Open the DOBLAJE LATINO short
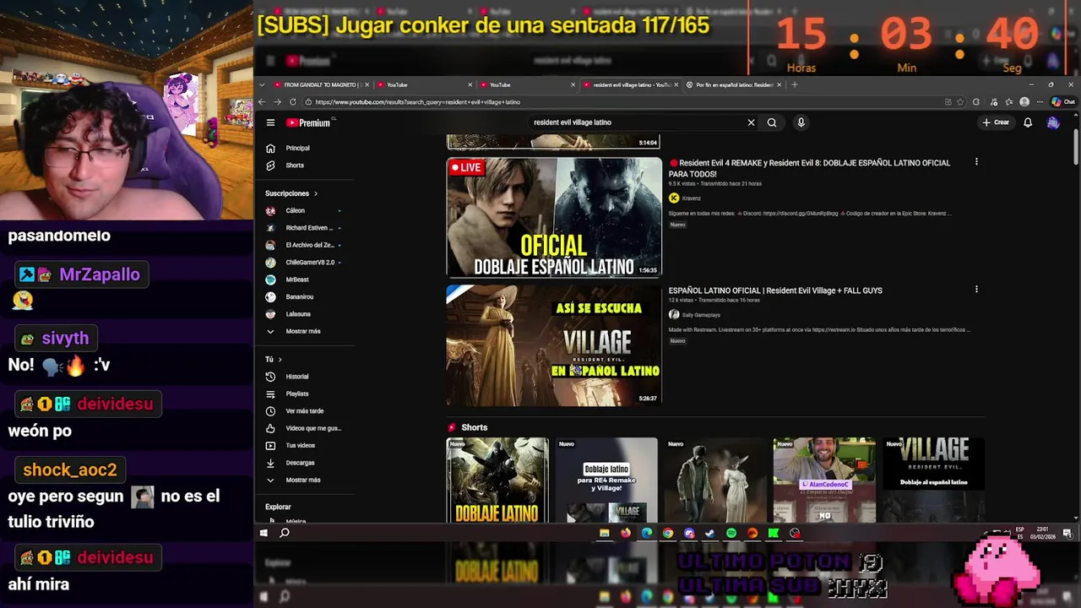The image size is (1081, 608). click(x=497, y=480)
